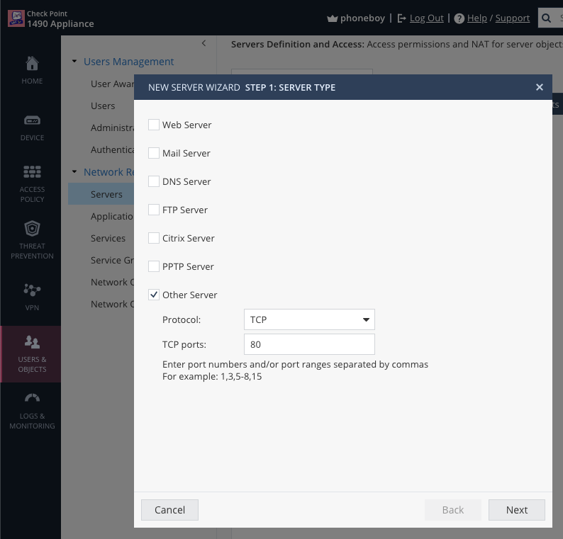The image size is (563, 539).
Task: Click the Log Out link
Action: coord(427,18)
